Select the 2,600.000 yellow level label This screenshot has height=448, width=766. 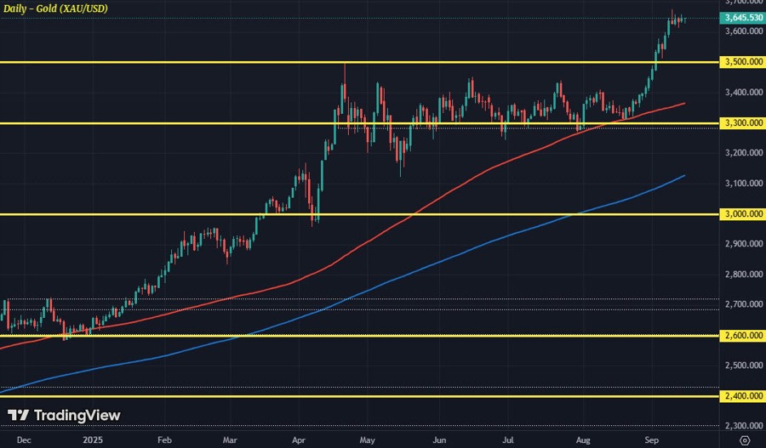coord(743,335)
